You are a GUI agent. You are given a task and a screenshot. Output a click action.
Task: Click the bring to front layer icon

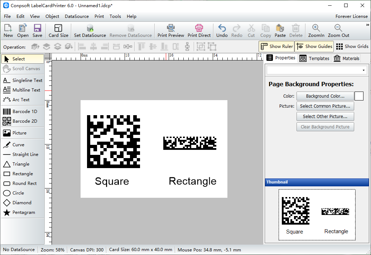tap(35, 46)
